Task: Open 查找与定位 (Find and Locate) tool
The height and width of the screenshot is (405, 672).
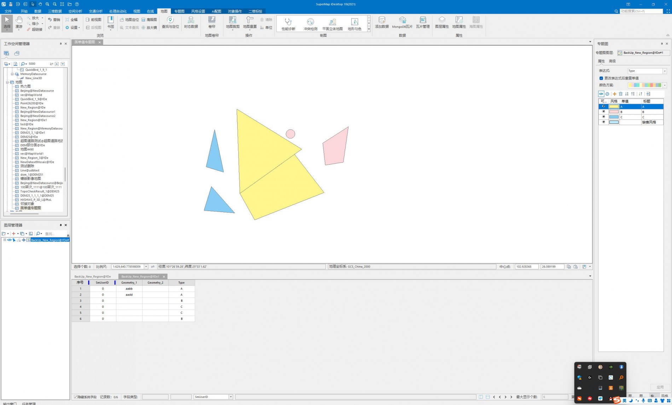Action: (170, 23)
